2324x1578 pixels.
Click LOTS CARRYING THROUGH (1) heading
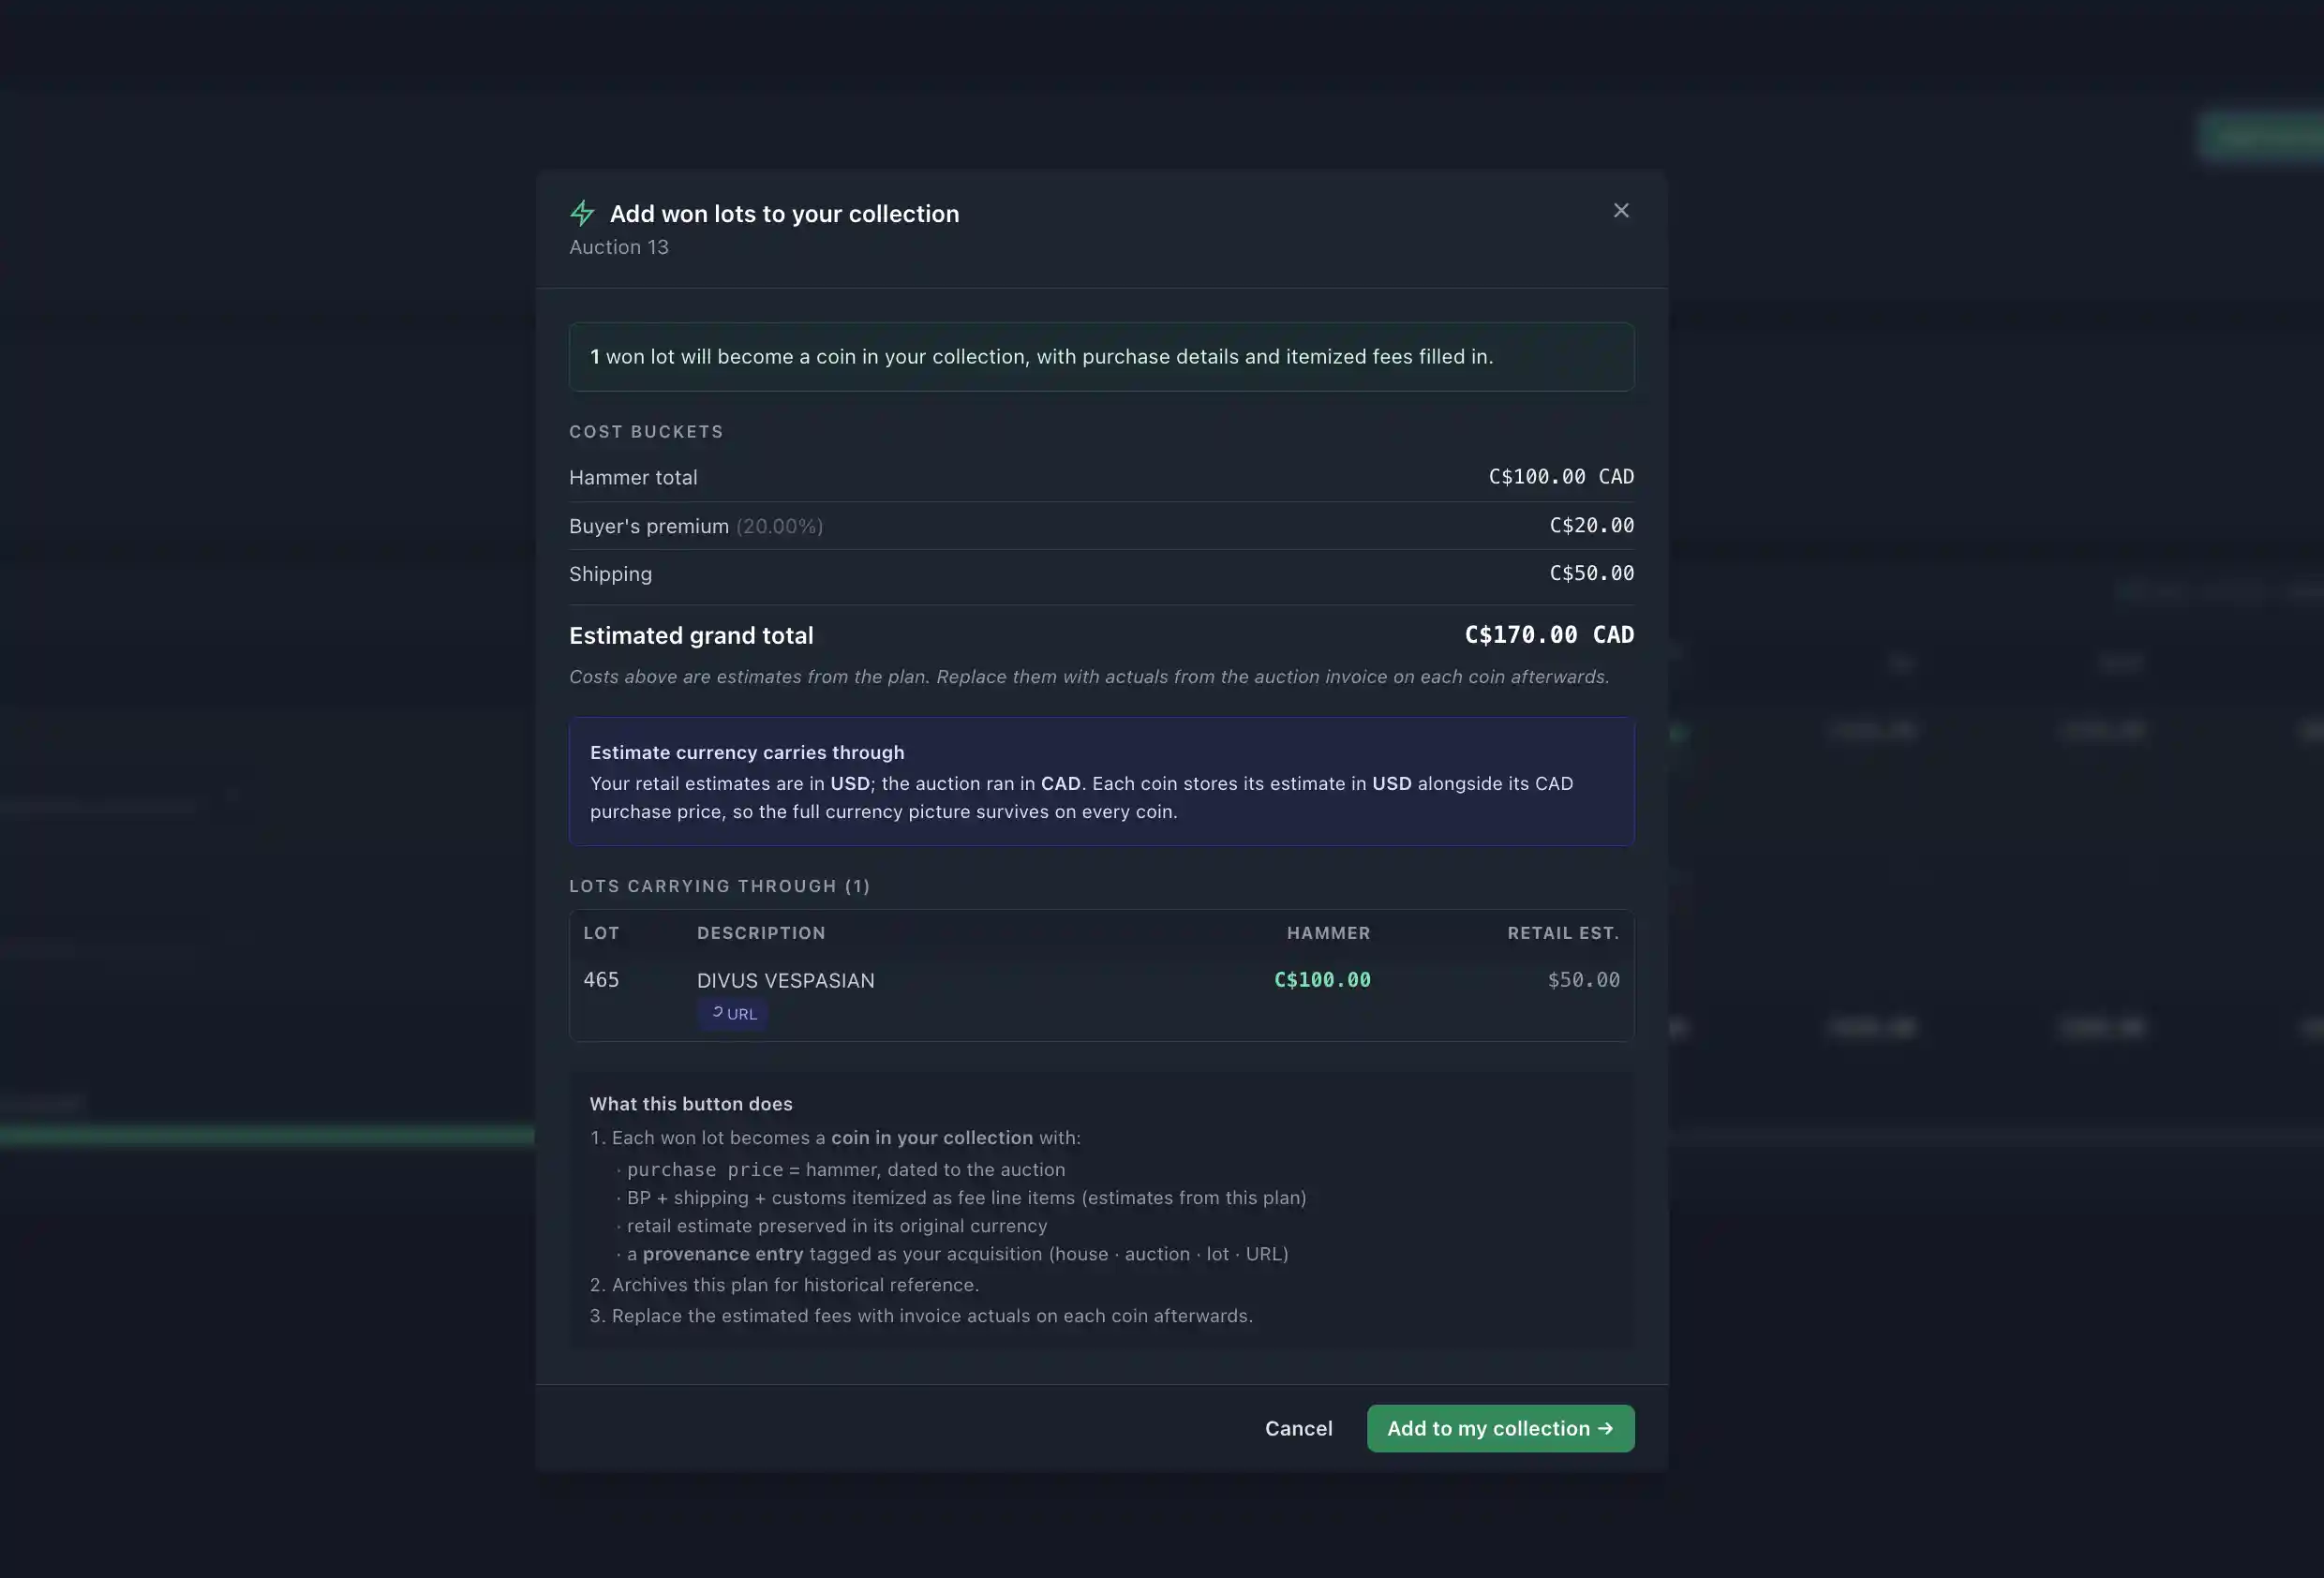(x=720, y=886)
